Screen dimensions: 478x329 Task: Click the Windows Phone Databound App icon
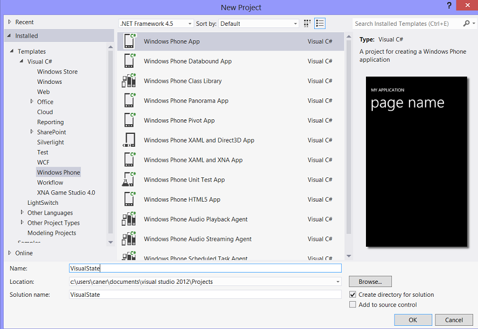[x=129, y=61]
